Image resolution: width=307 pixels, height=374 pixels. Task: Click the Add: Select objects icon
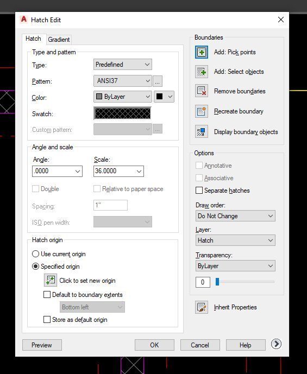click(201, 72)
